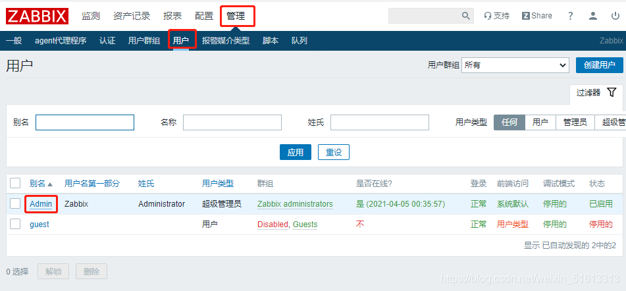Click the 重设 filter button

coord(334,152)
